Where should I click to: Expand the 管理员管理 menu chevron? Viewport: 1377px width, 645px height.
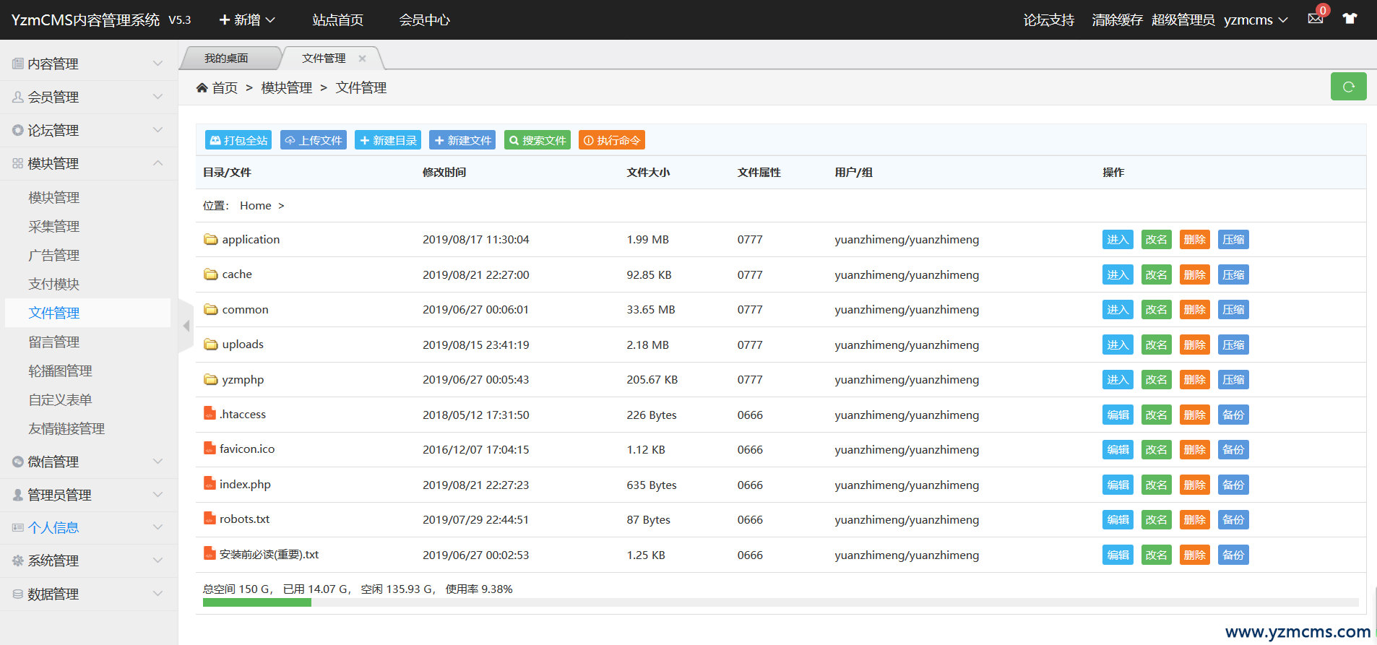tap(157, 495)
